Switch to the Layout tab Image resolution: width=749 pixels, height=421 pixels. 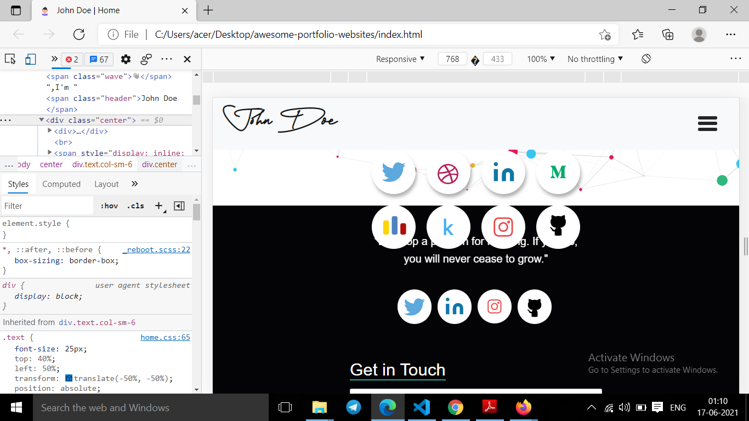point(106,184)
